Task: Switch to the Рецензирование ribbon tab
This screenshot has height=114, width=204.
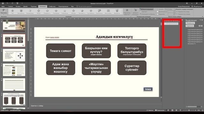Action: tap(63, 6)
